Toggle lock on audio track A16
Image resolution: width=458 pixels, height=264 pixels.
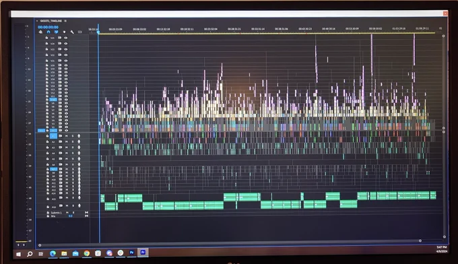tap(48, 206)
